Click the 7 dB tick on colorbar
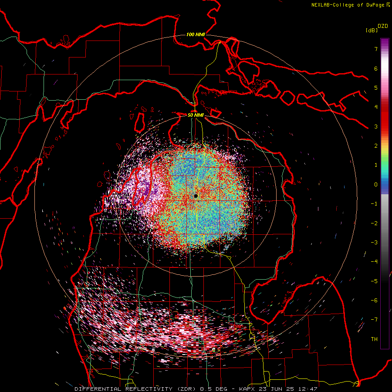The image size is (392, 392). [376, 49]
